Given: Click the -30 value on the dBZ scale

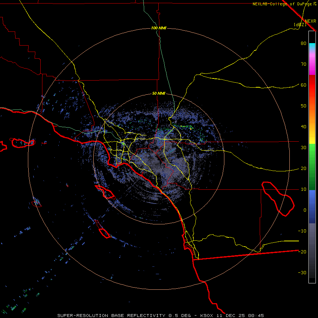Looking at the screenshot, I should (x=302, y=273).
